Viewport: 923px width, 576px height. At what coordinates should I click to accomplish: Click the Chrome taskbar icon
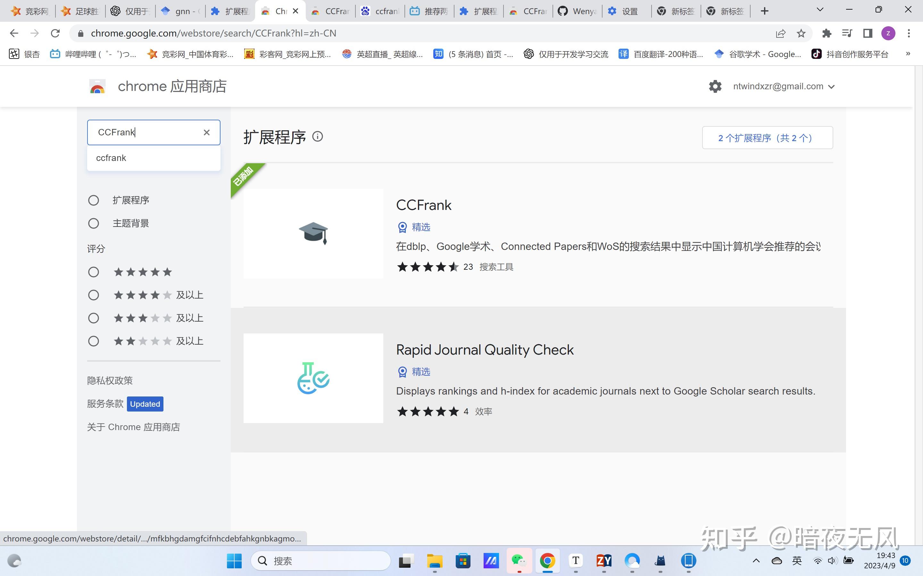(x=547, y=561)
